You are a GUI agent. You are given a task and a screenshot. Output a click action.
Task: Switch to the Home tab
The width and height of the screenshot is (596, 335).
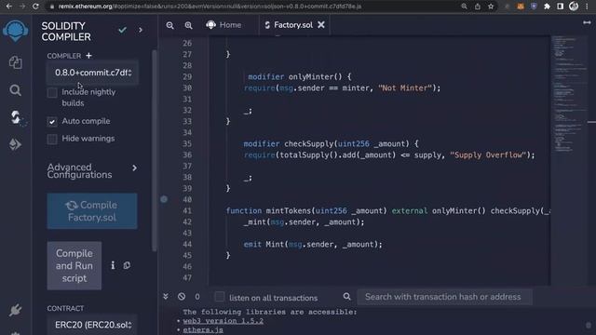pyautogui.click(x=223, y=25)
